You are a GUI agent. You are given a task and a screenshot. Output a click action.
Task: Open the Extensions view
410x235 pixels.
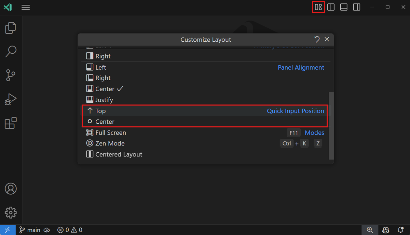[x=11, y=123]
